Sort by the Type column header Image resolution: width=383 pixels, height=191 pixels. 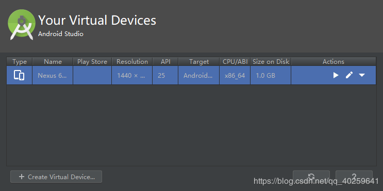coord(19,61)
